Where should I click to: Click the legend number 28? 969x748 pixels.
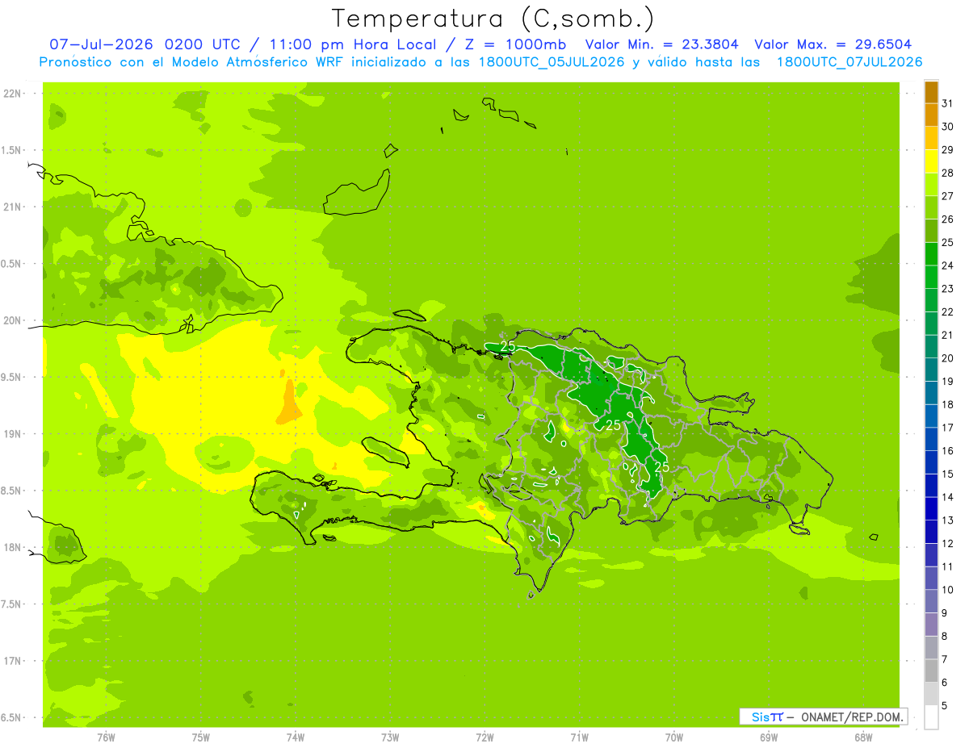coord(947,173)
